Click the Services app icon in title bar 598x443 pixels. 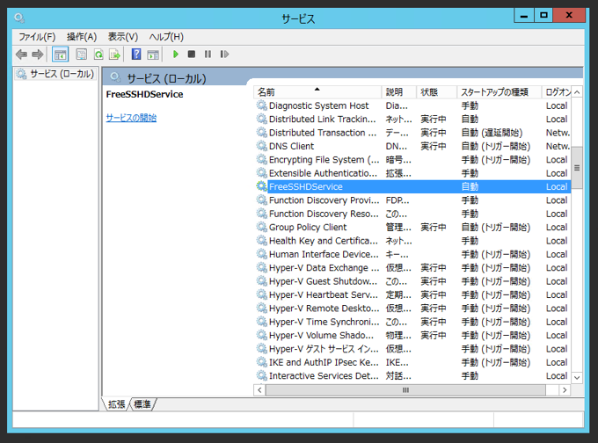[x=19, y=18]
